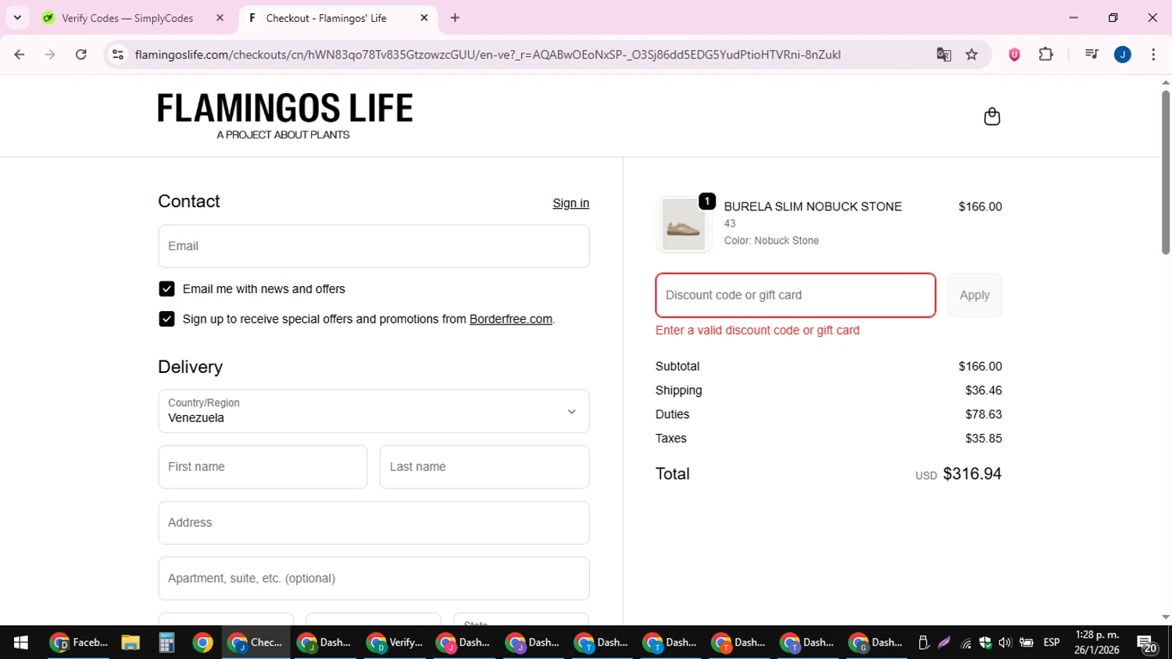Open the ESP language indicator

pos(1052,643)
